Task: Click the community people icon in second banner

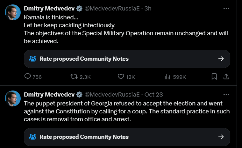Action: [33, 137]
